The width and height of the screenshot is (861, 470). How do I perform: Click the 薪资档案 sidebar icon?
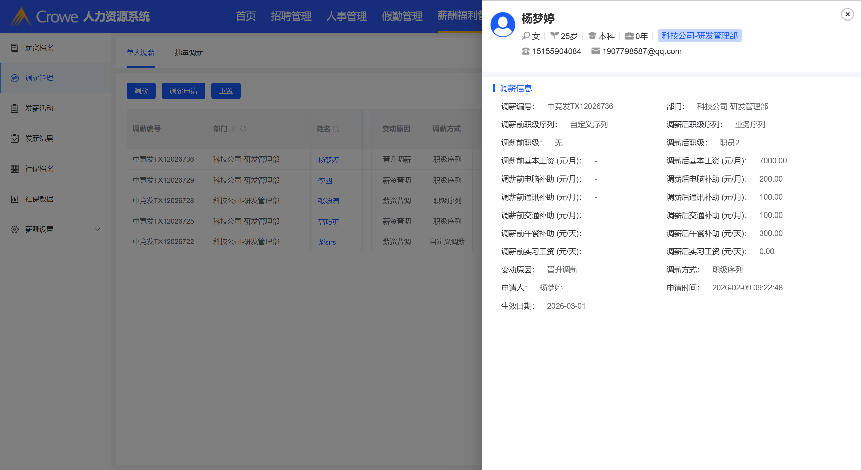point(14,48)
